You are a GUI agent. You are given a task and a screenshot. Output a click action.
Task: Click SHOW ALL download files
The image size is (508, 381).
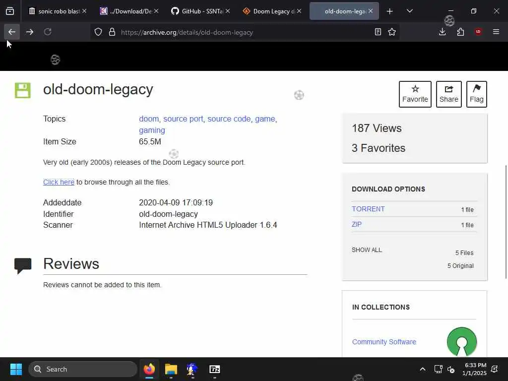click(367, 250)
